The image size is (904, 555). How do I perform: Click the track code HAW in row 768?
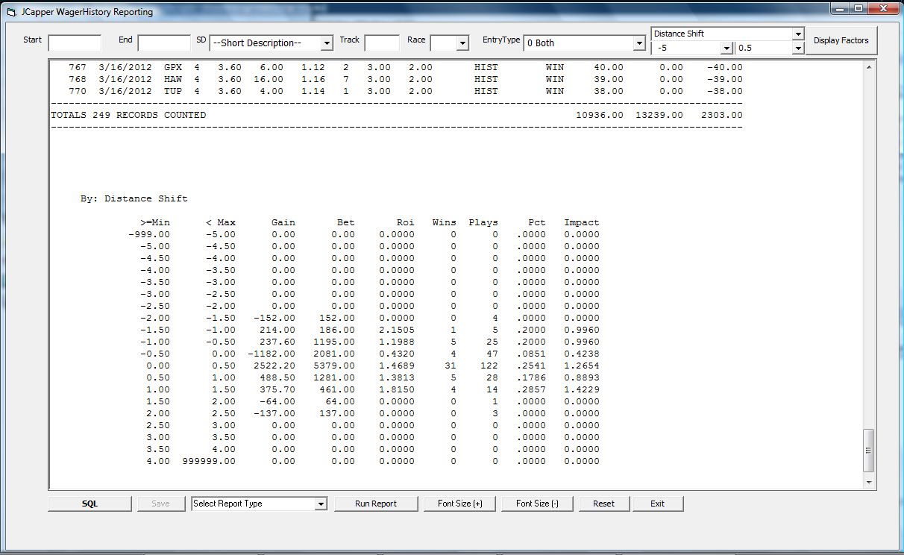click(173, 79)
